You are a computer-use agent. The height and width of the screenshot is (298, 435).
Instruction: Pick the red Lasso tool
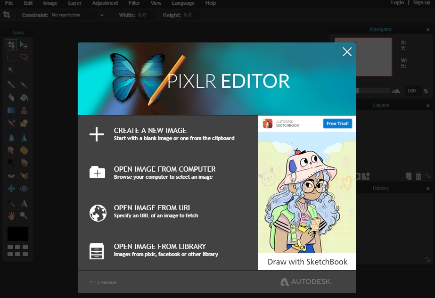tap(24, 58)
